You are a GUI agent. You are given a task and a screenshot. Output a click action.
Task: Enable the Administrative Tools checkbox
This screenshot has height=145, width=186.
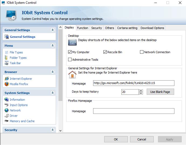(70, 59)
